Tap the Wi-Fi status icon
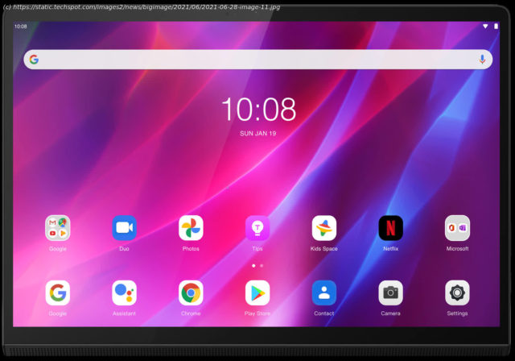Screen dimensions: 515x361 485,27
